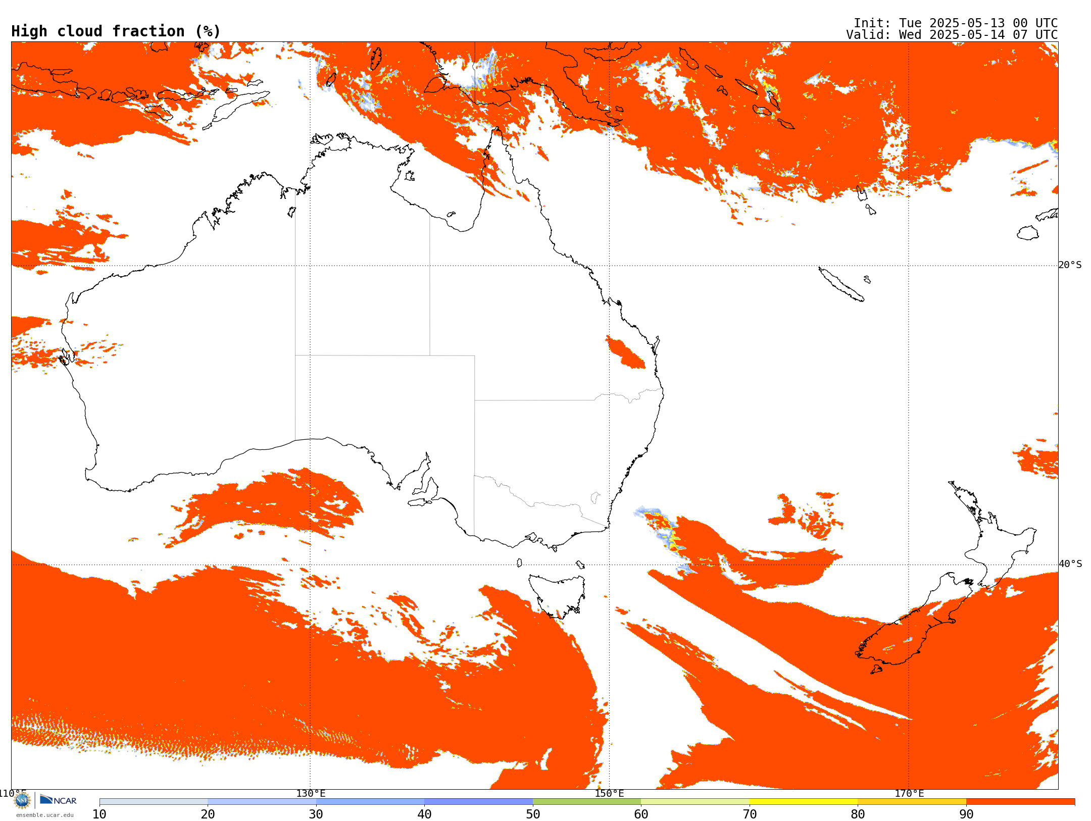Click the NCAR logo
The width and height of the screenshot is (1091, 821).
(x=58, y=800)
